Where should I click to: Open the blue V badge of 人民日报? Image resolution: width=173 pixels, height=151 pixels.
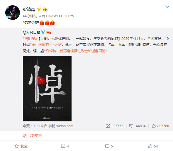43,32
